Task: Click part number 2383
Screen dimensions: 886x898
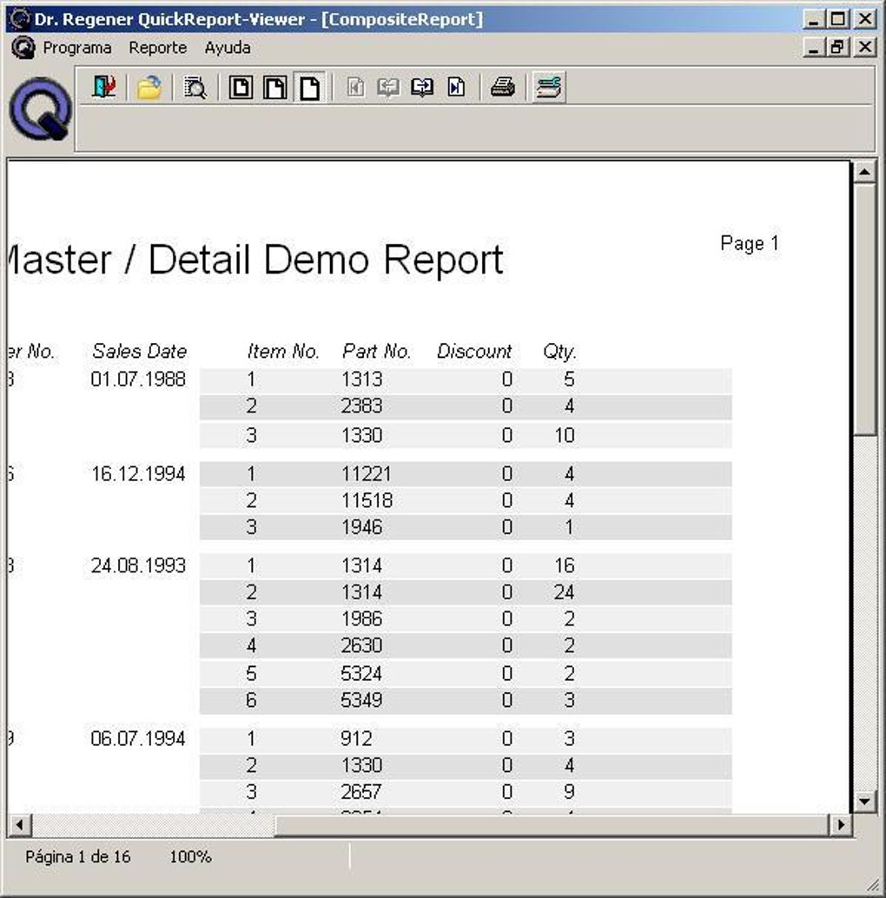Action: [x=361, y=406]
